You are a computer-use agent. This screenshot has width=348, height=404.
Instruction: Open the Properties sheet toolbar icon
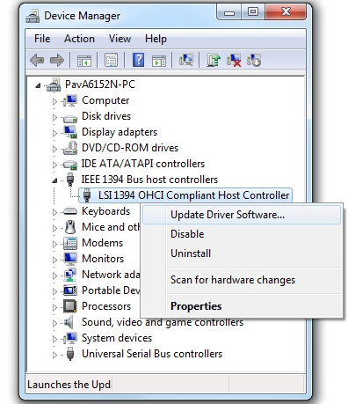[x=112, y=61]
